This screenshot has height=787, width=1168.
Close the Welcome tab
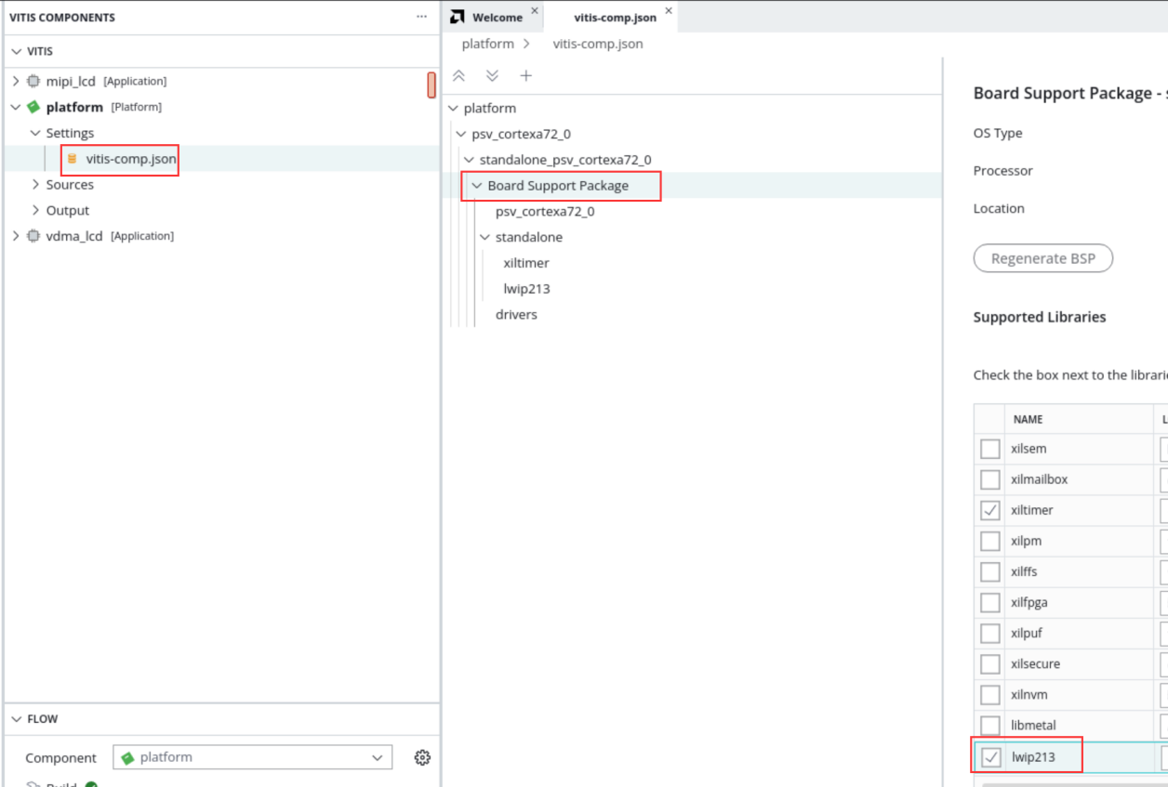pyautogui.click(x=535, y=11)
